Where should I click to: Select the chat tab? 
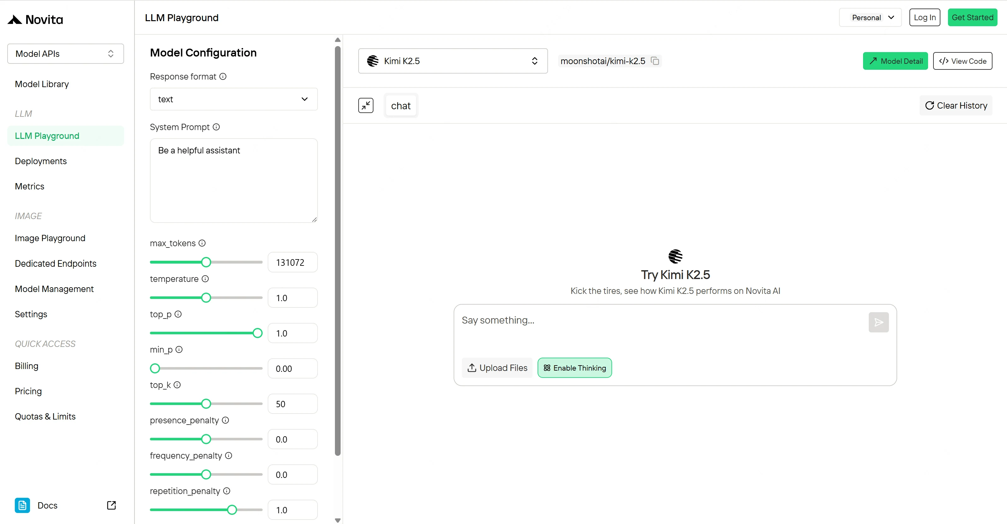coord(401,105)
